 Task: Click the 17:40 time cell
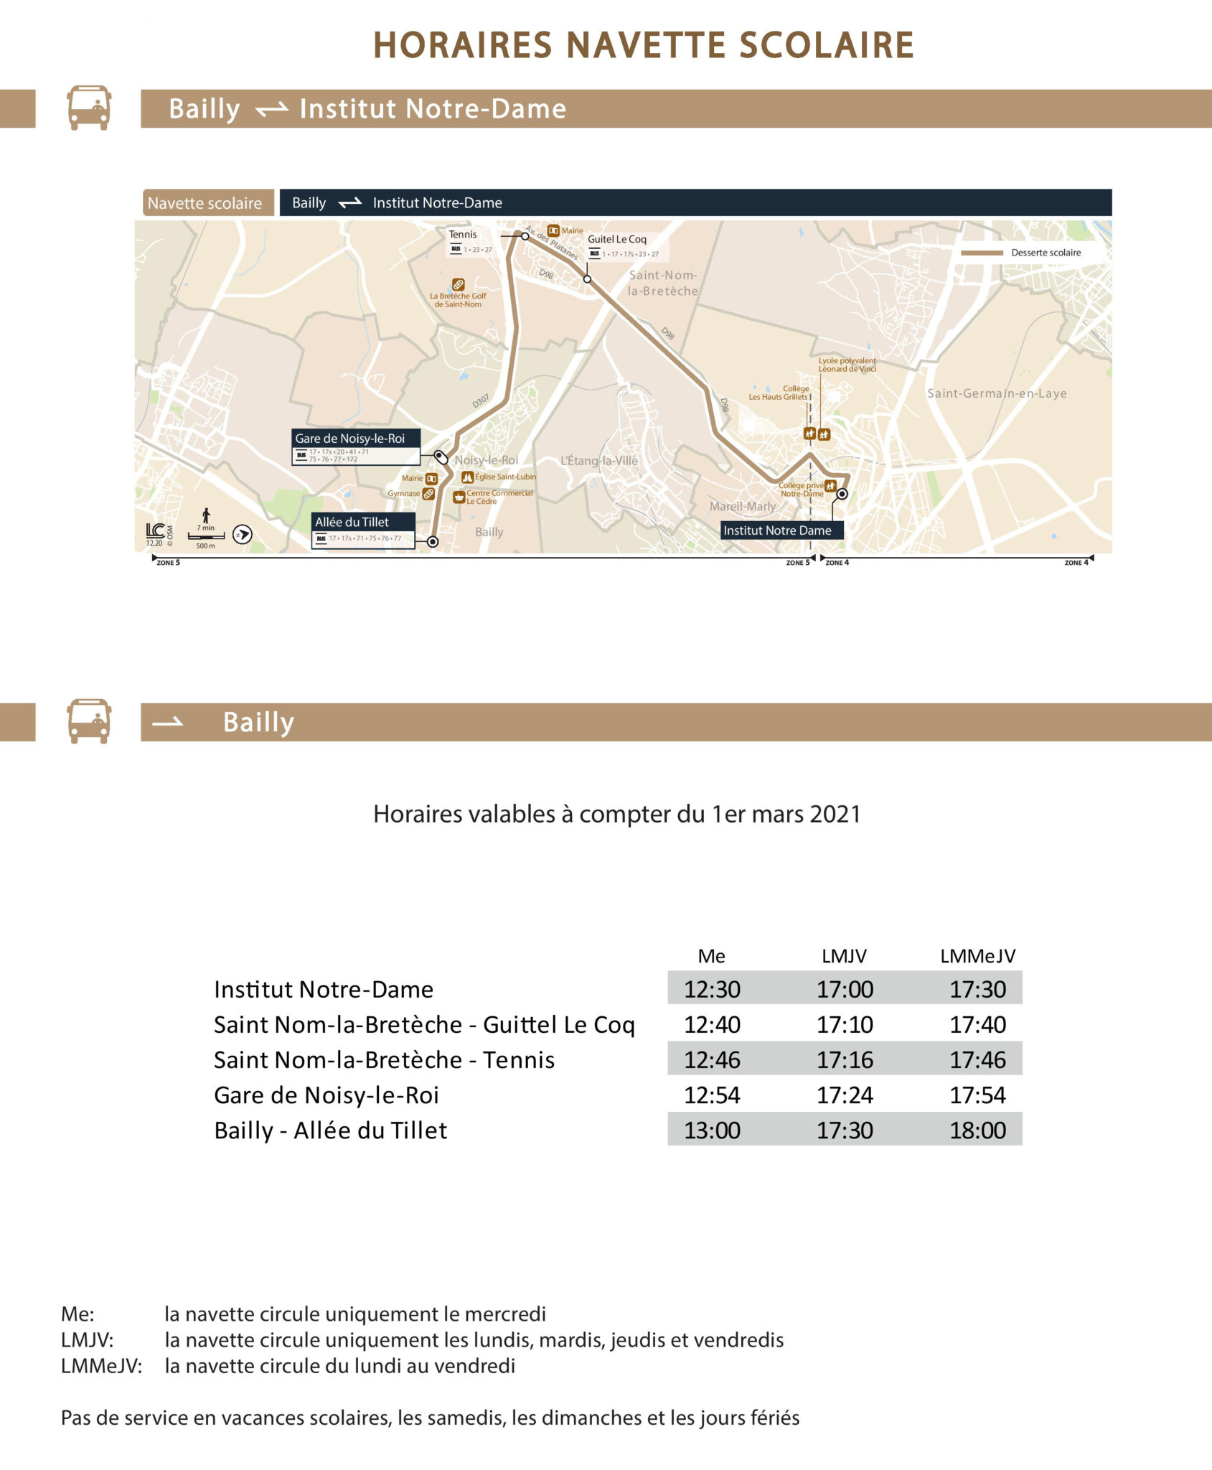click(x=978, y=1024)
